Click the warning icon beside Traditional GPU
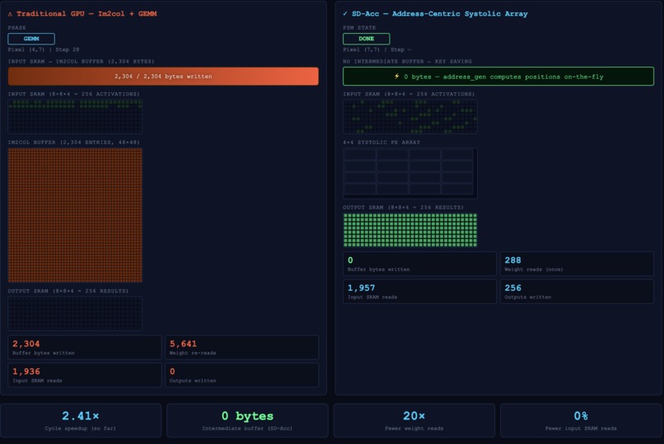664x444 pixels. [x=10, y=14]
